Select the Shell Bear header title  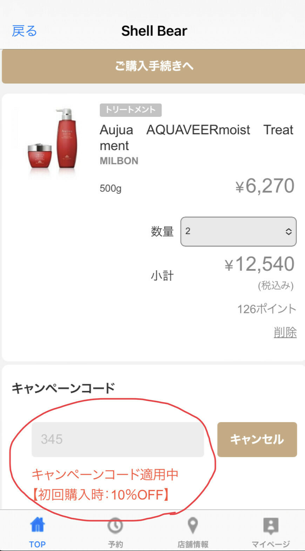[154, 31]
